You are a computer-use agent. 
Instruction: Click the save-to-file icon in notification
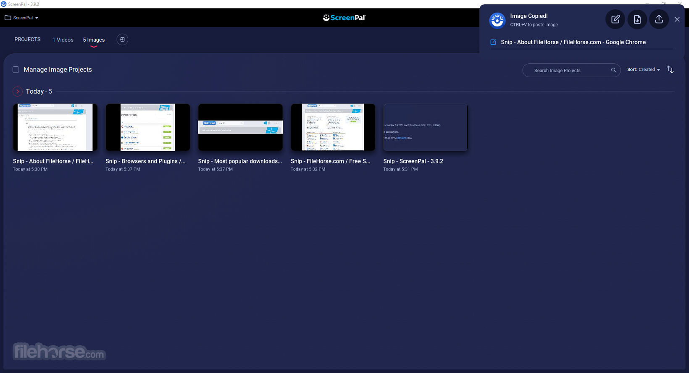click(x=637, y=19)
